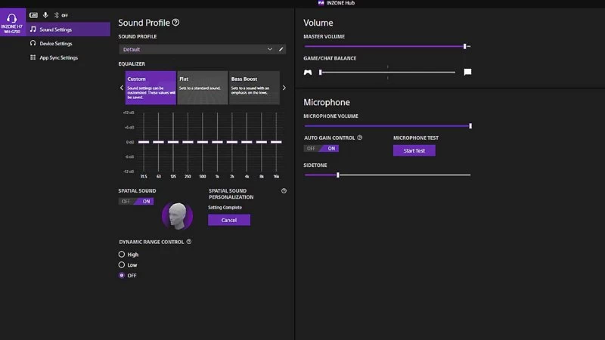Click the Bluetooth status icon
This screenshot has width=605, height=340.
click(x=57, y=15)
